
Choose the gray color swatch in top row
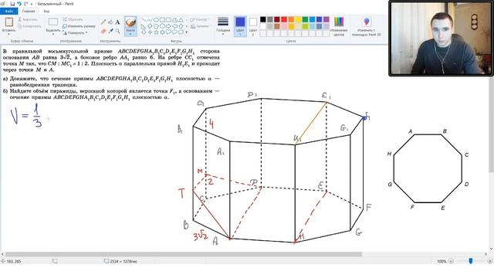coord(270,19)
